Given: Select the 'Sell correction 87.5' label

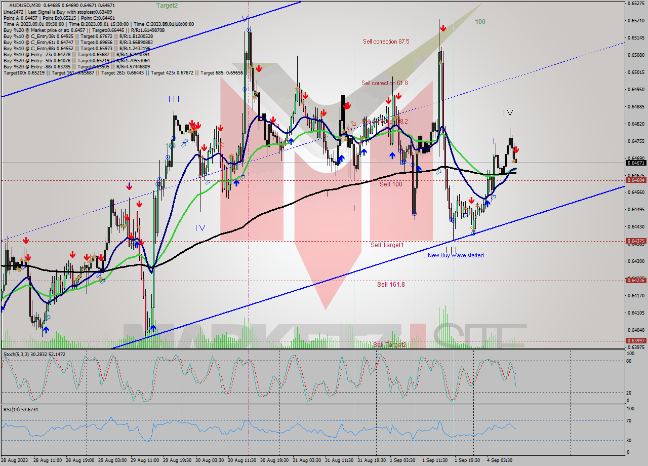Looking at the screenshot, I should [x=386, y=42].
